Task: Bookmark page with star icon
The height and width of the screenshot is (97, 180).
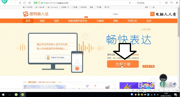Action: (30, 3)
